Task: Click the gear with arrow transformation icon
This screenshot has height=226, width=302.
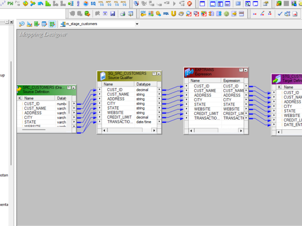Action: pyautogui.click(x=158, y=14)
